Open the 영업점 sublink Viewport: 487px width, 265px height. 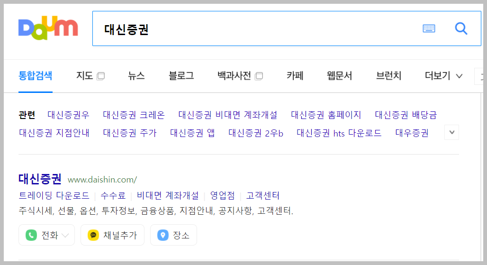click(222, 195)
